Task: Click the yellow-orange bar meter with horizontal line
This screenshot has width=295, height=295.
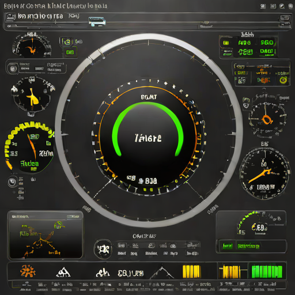Action: pyautogui.click(x=232, y=271)
